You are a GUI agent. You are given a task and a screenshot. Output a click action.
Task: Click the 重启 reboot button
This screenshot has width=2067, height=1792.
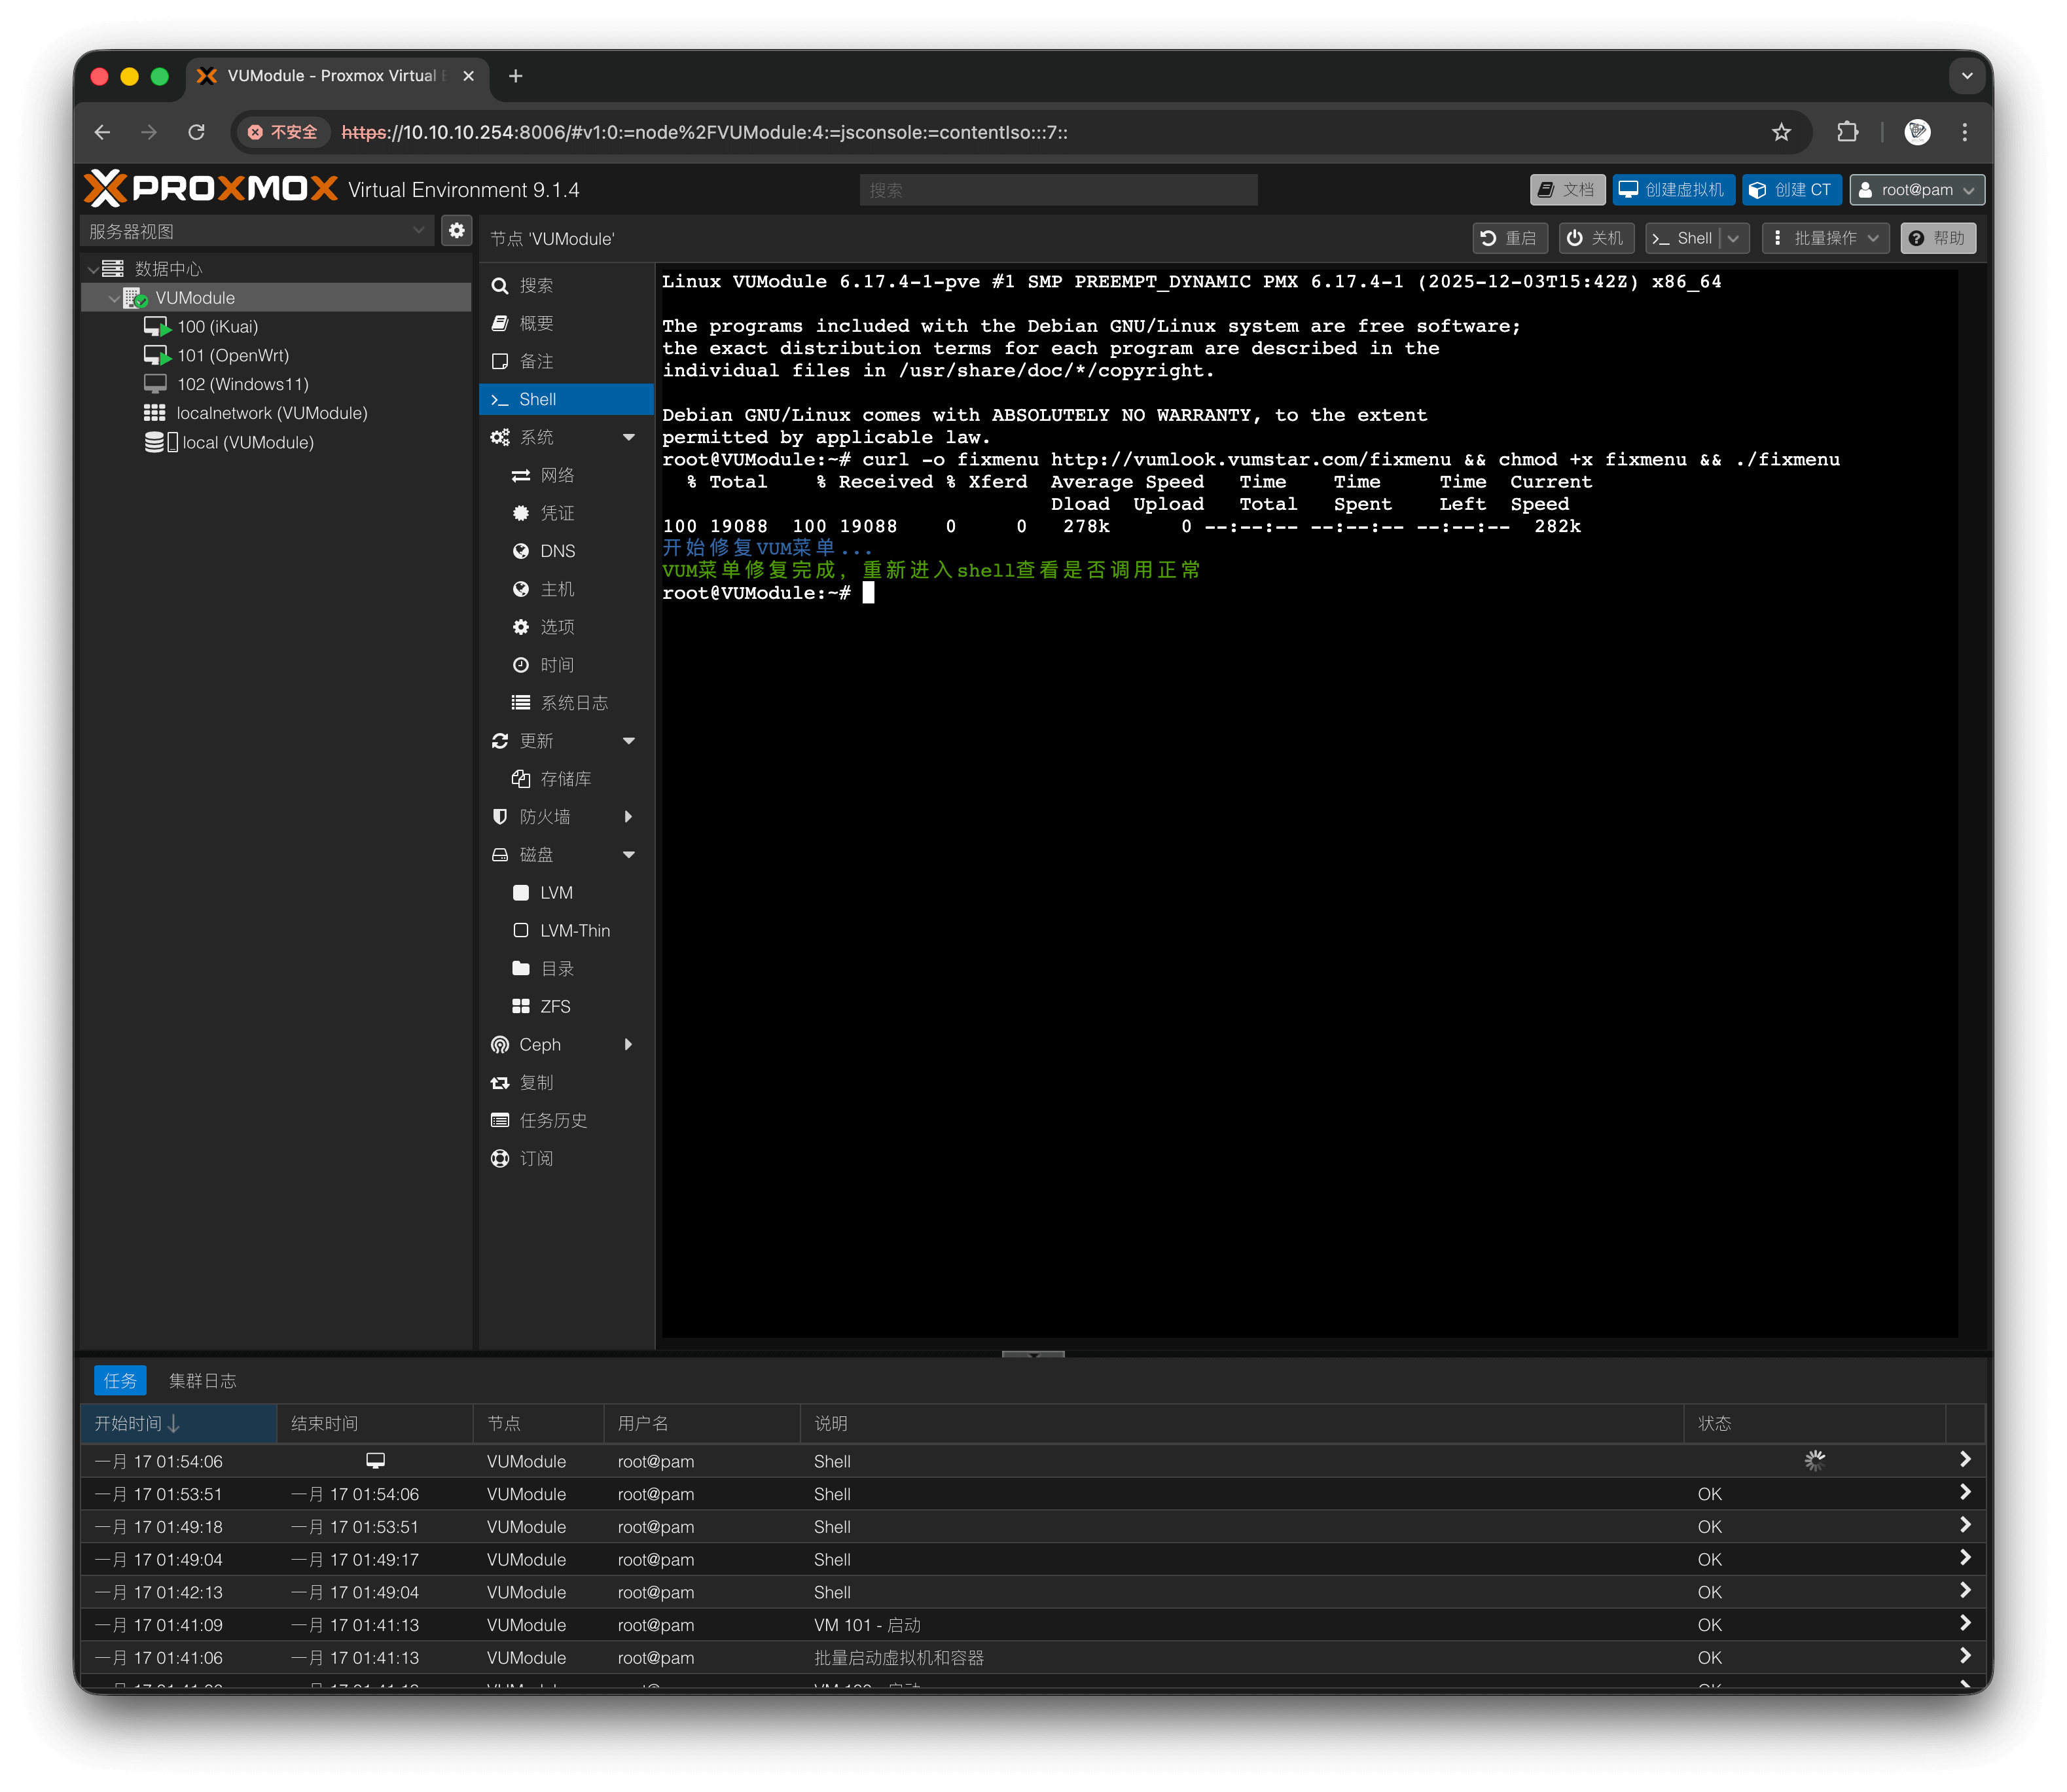pos(1509,238)
